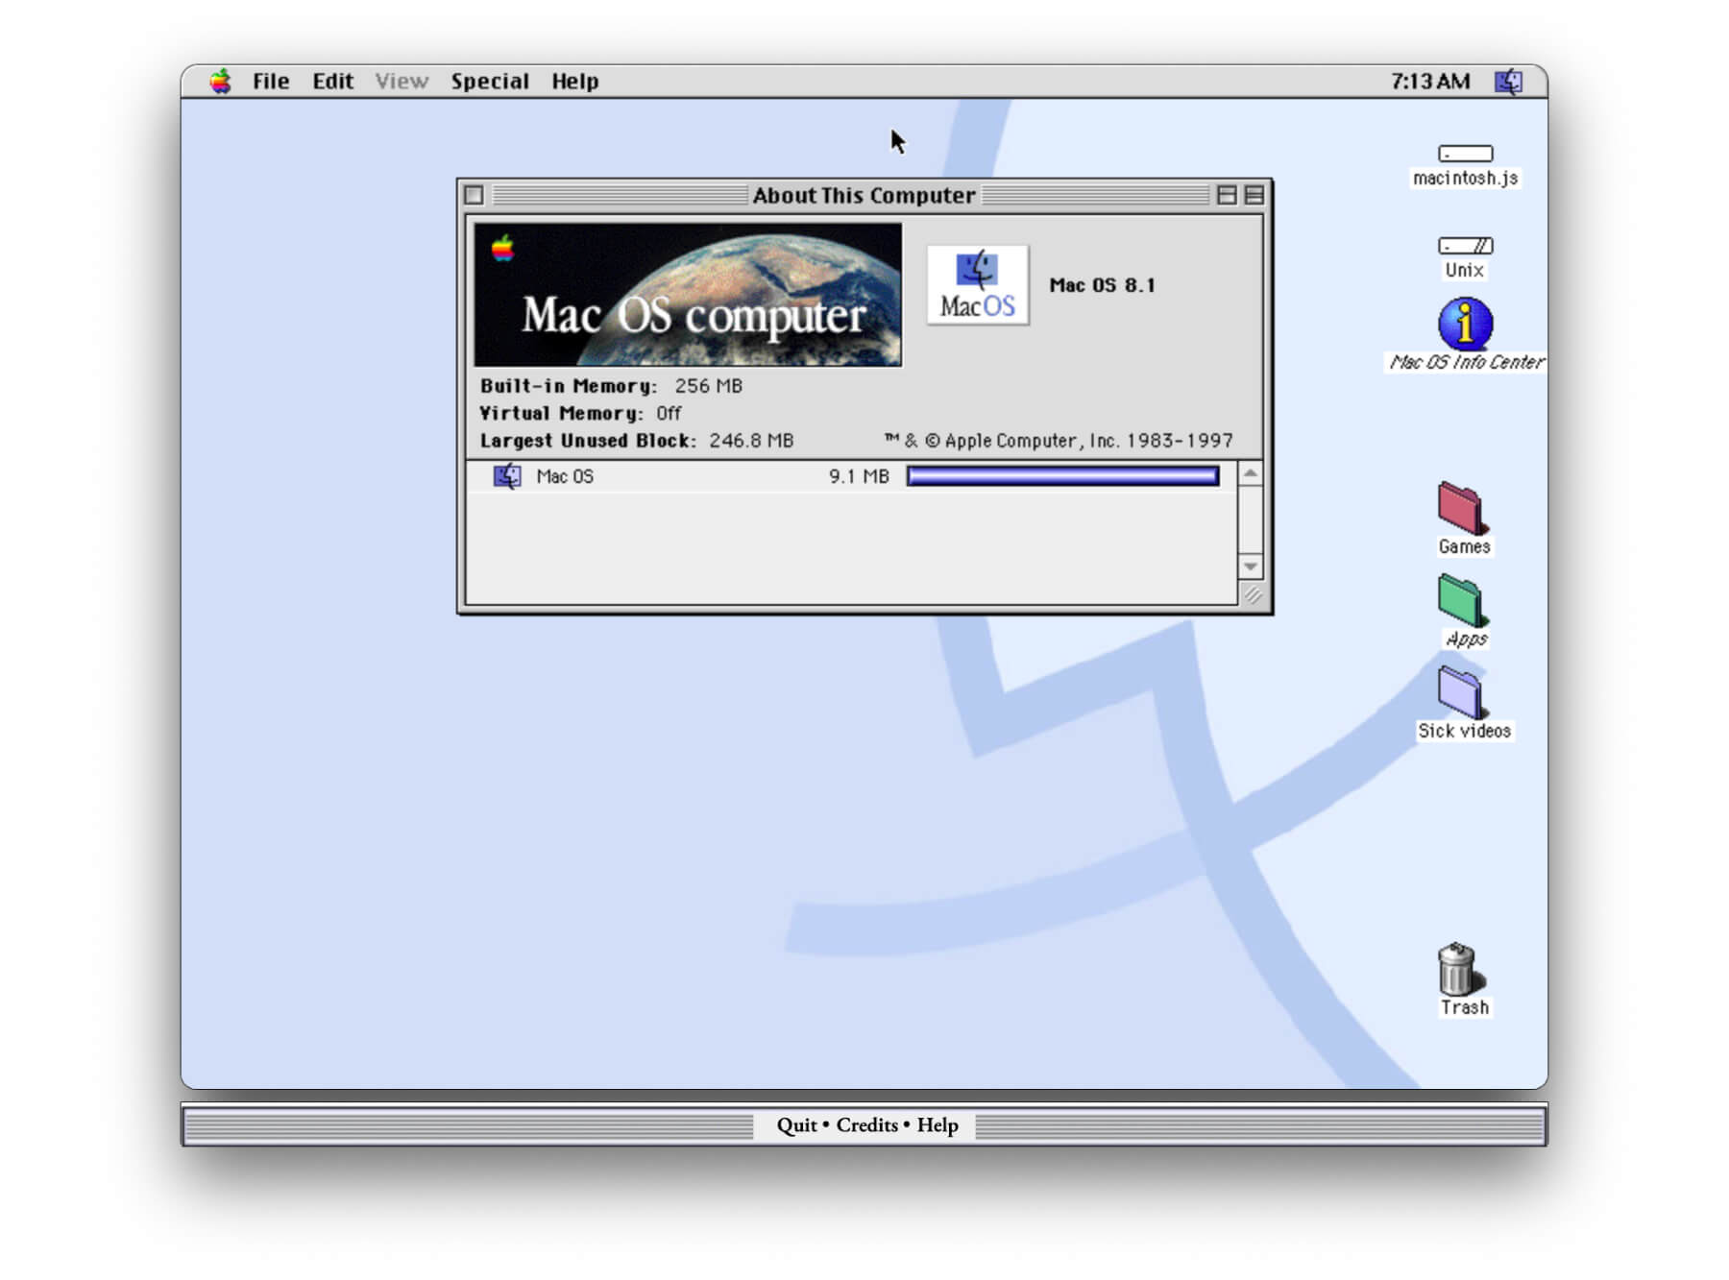Select the green Apps folder
The height and width of the screenshot is (1280, 1729).
tap(1462, 600)
